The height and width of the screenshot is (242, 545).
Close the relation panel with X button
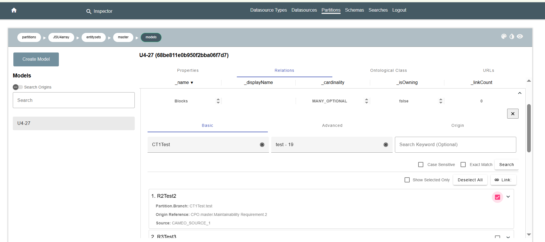tap(513, 114)
